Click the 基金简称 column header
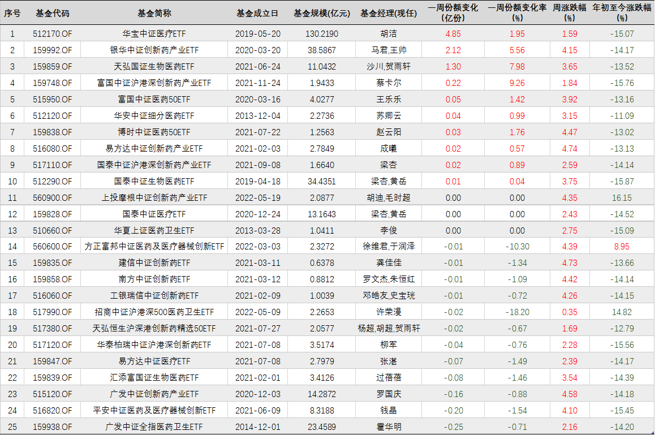655x435 pixels. (154, 13)
